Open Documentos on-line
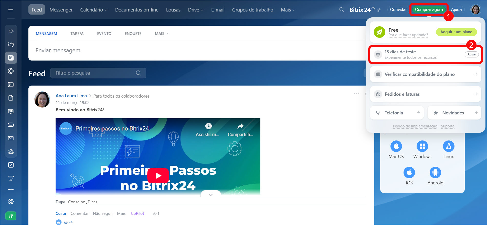 137,10
